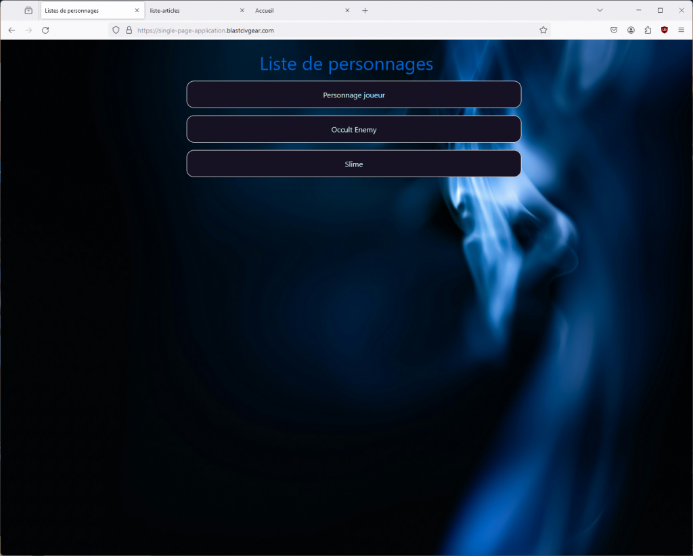693x556 pixels.
Task: Open the Extensions panel
Action: coord(648,30)
